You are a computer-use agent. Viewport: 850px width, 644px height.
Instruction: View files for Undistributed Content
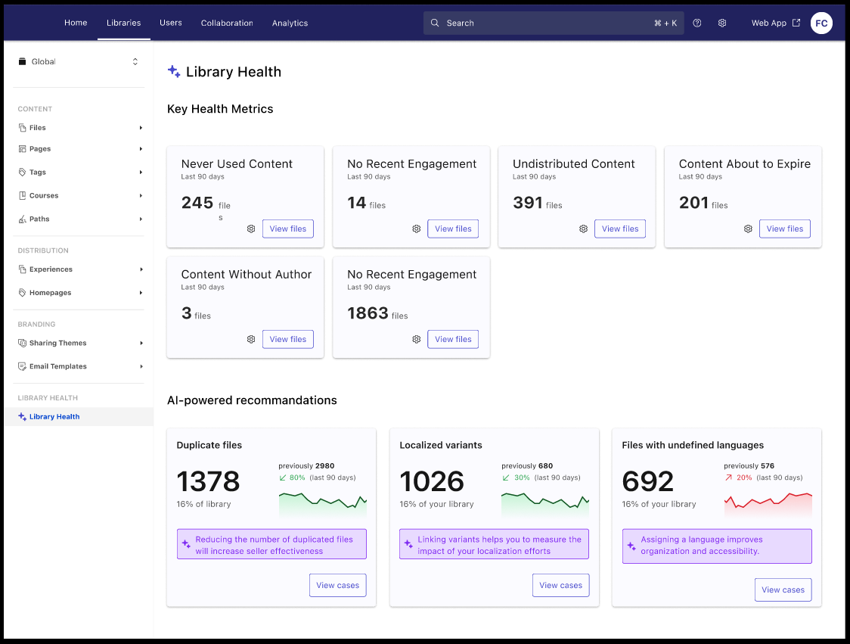[620, 229]
